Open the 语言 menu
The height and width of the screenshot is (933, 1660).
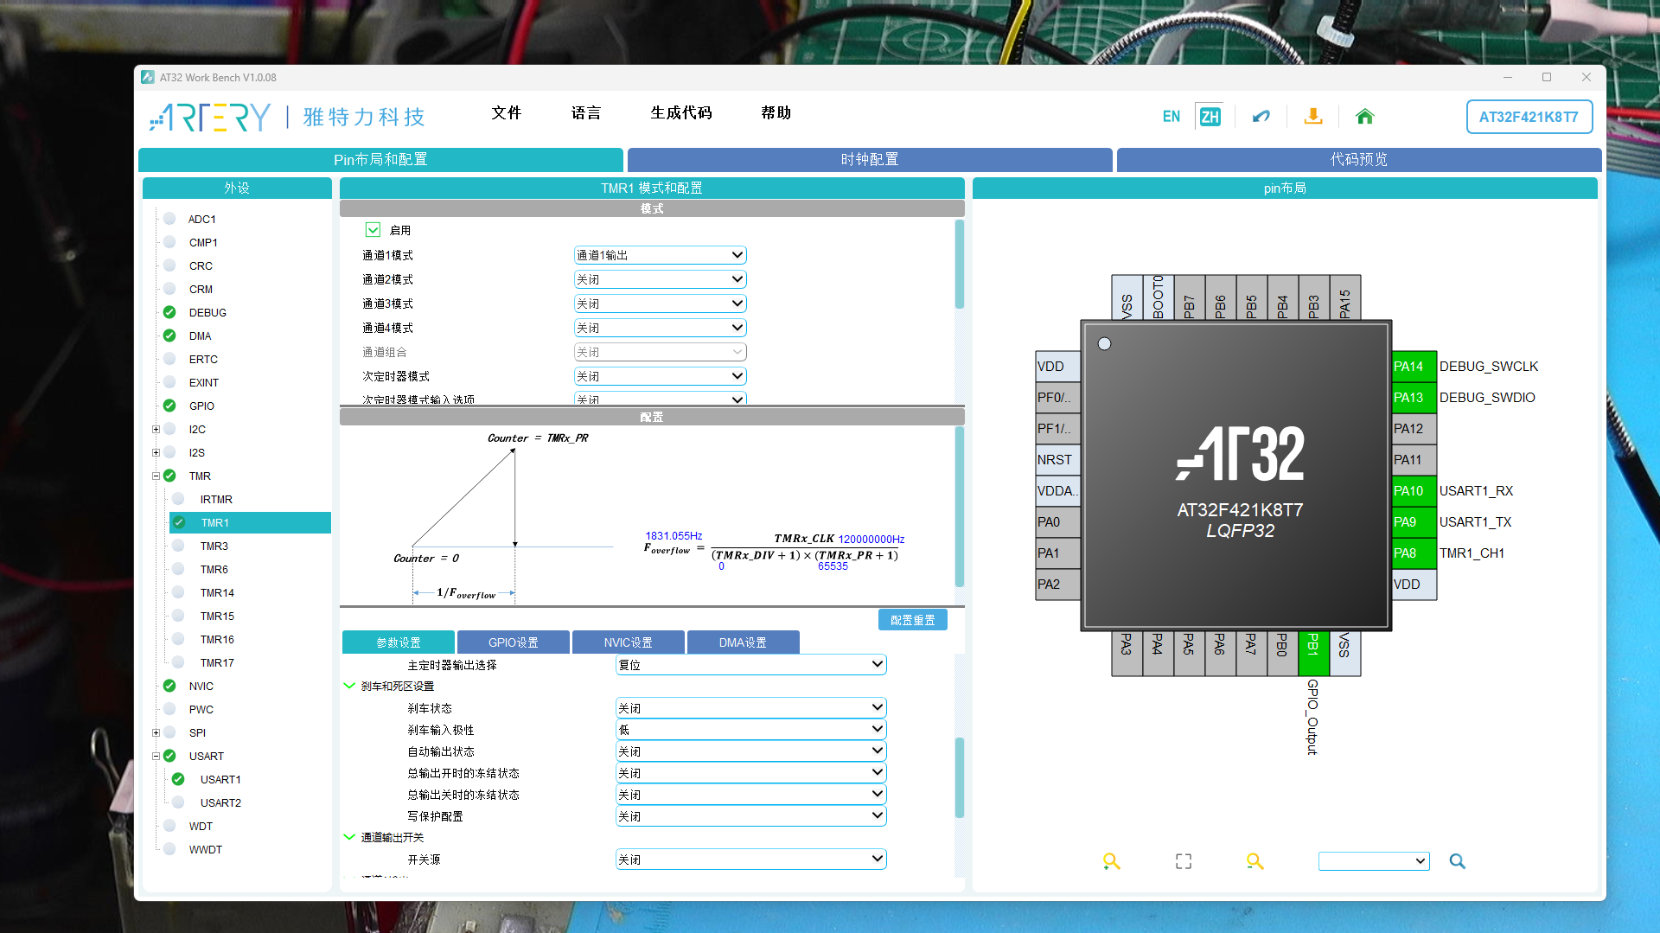point(586,113)
